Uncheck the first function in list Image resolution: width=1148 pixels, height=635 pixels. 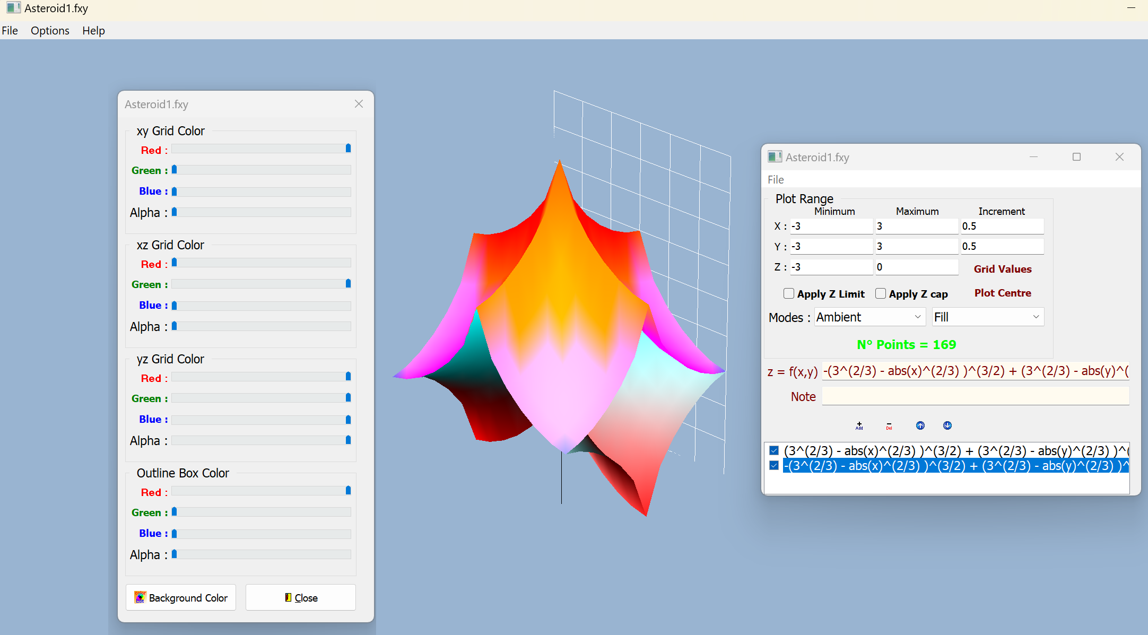[x=774, y=450]
